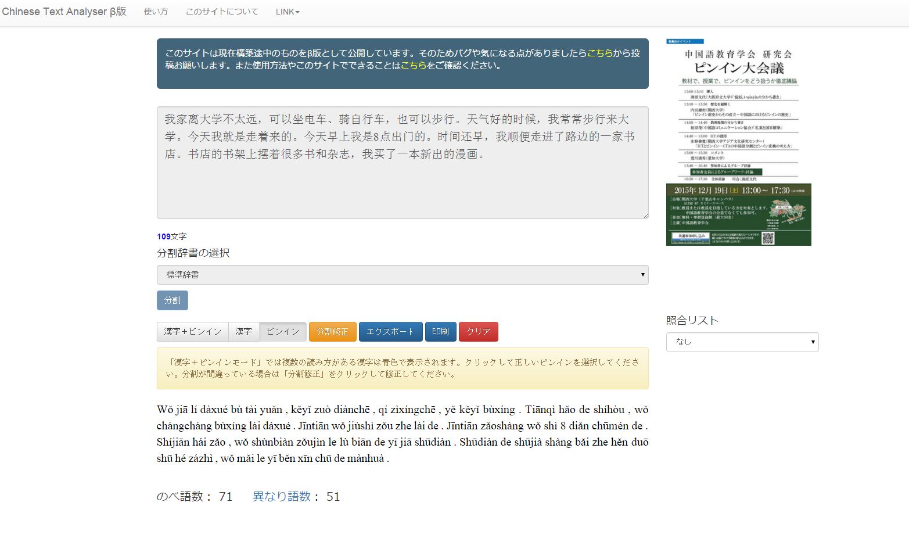Viewport: 909px width, 538px height.
Task: Open the 使い方 menu item
Action: pyautogui.click(x=156, y=12)
